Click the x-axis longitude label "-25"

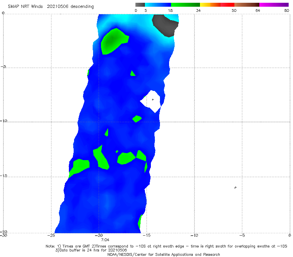[51, 235]
